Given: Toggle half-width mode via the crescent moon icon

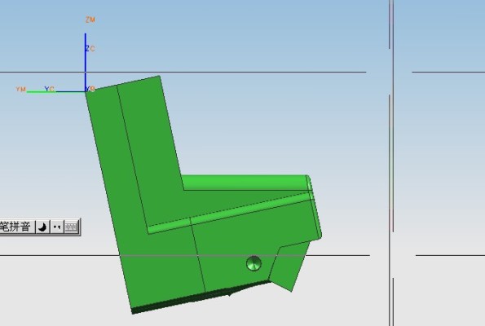Looking at the screenshot, I should click(x=42, y=227).
